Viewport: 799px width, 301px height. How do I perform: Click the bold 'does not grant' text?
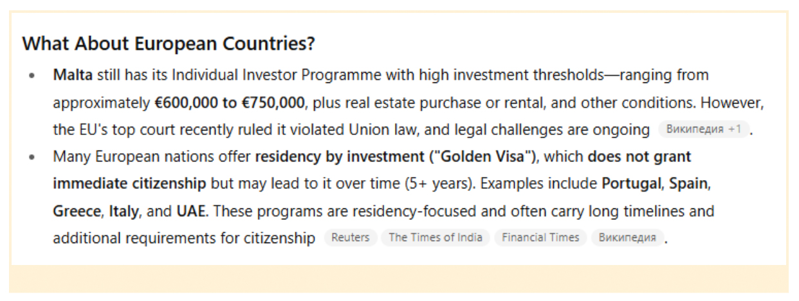tap(639, 156)
